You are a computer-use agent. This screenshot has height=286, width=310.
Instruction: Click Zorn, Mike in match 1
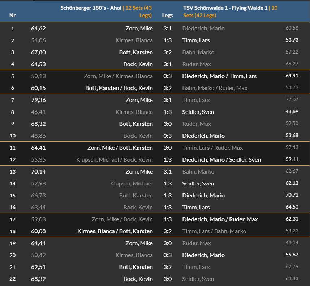139,29
